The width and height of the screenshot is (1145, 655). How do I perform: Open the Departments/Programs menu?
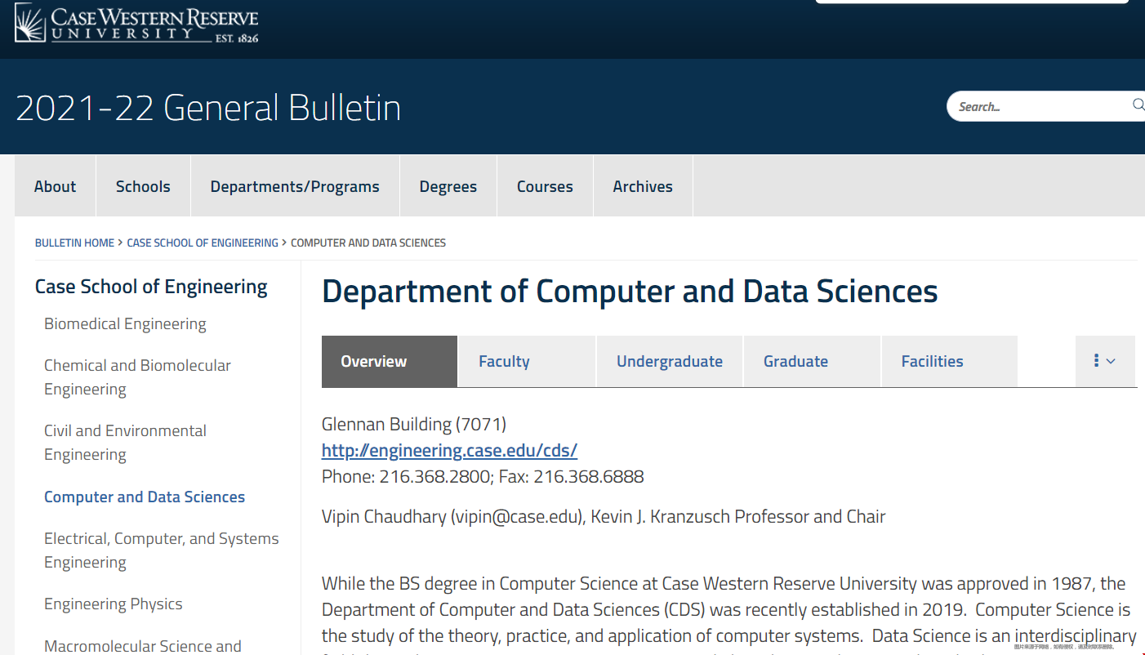[295, 186]
